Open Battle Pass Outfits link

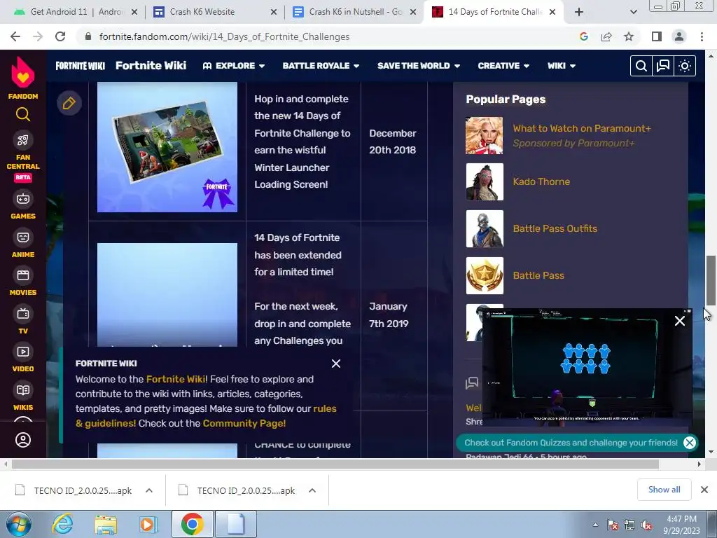coord(555,229)
